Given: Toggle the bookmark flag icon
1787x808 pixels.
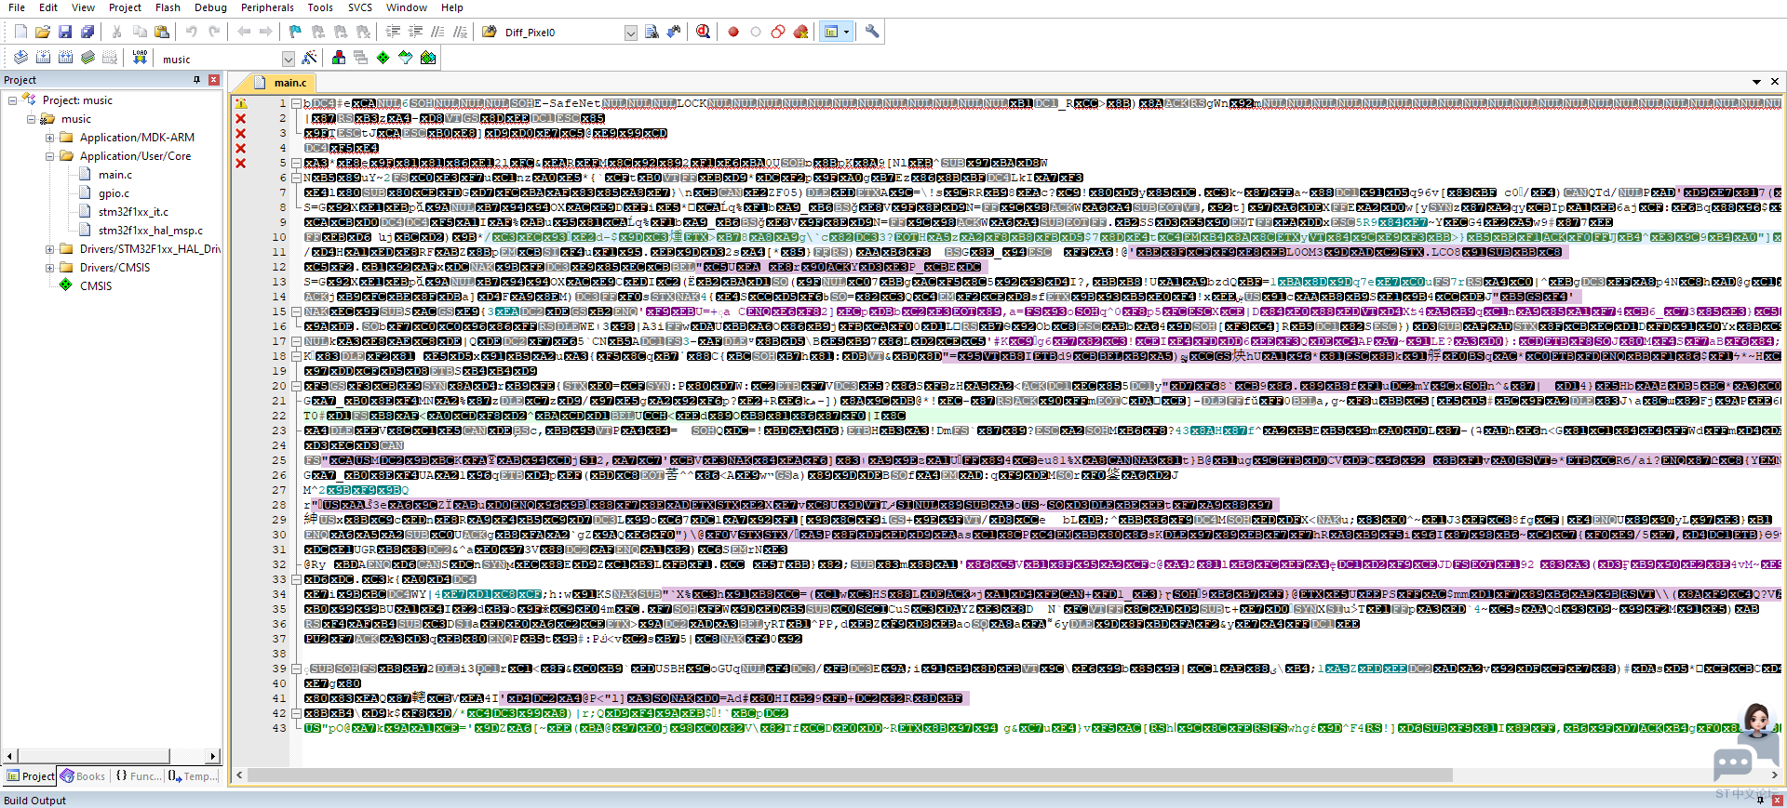Looking at the screenshot, I should pos(295,32).
